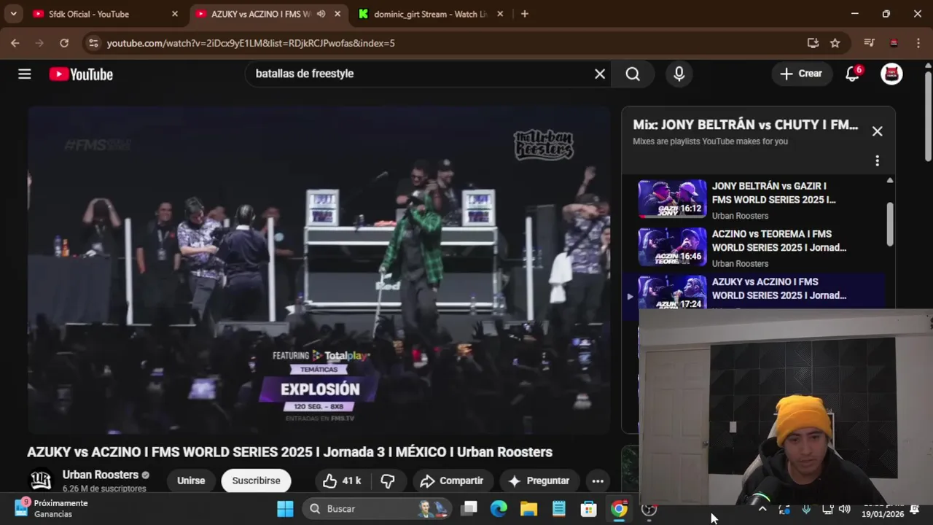Click the address bar URL
The width and height of the screenshot is (933, 525).
coord(251,43)
